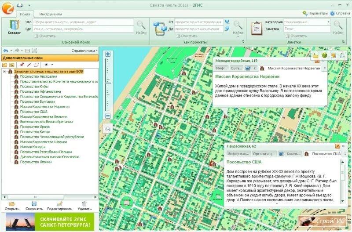This screenshot has height=232, width=352.
Task: Select Миссия Королевства Норвегии tree item
Action: [x=45, y=107]
